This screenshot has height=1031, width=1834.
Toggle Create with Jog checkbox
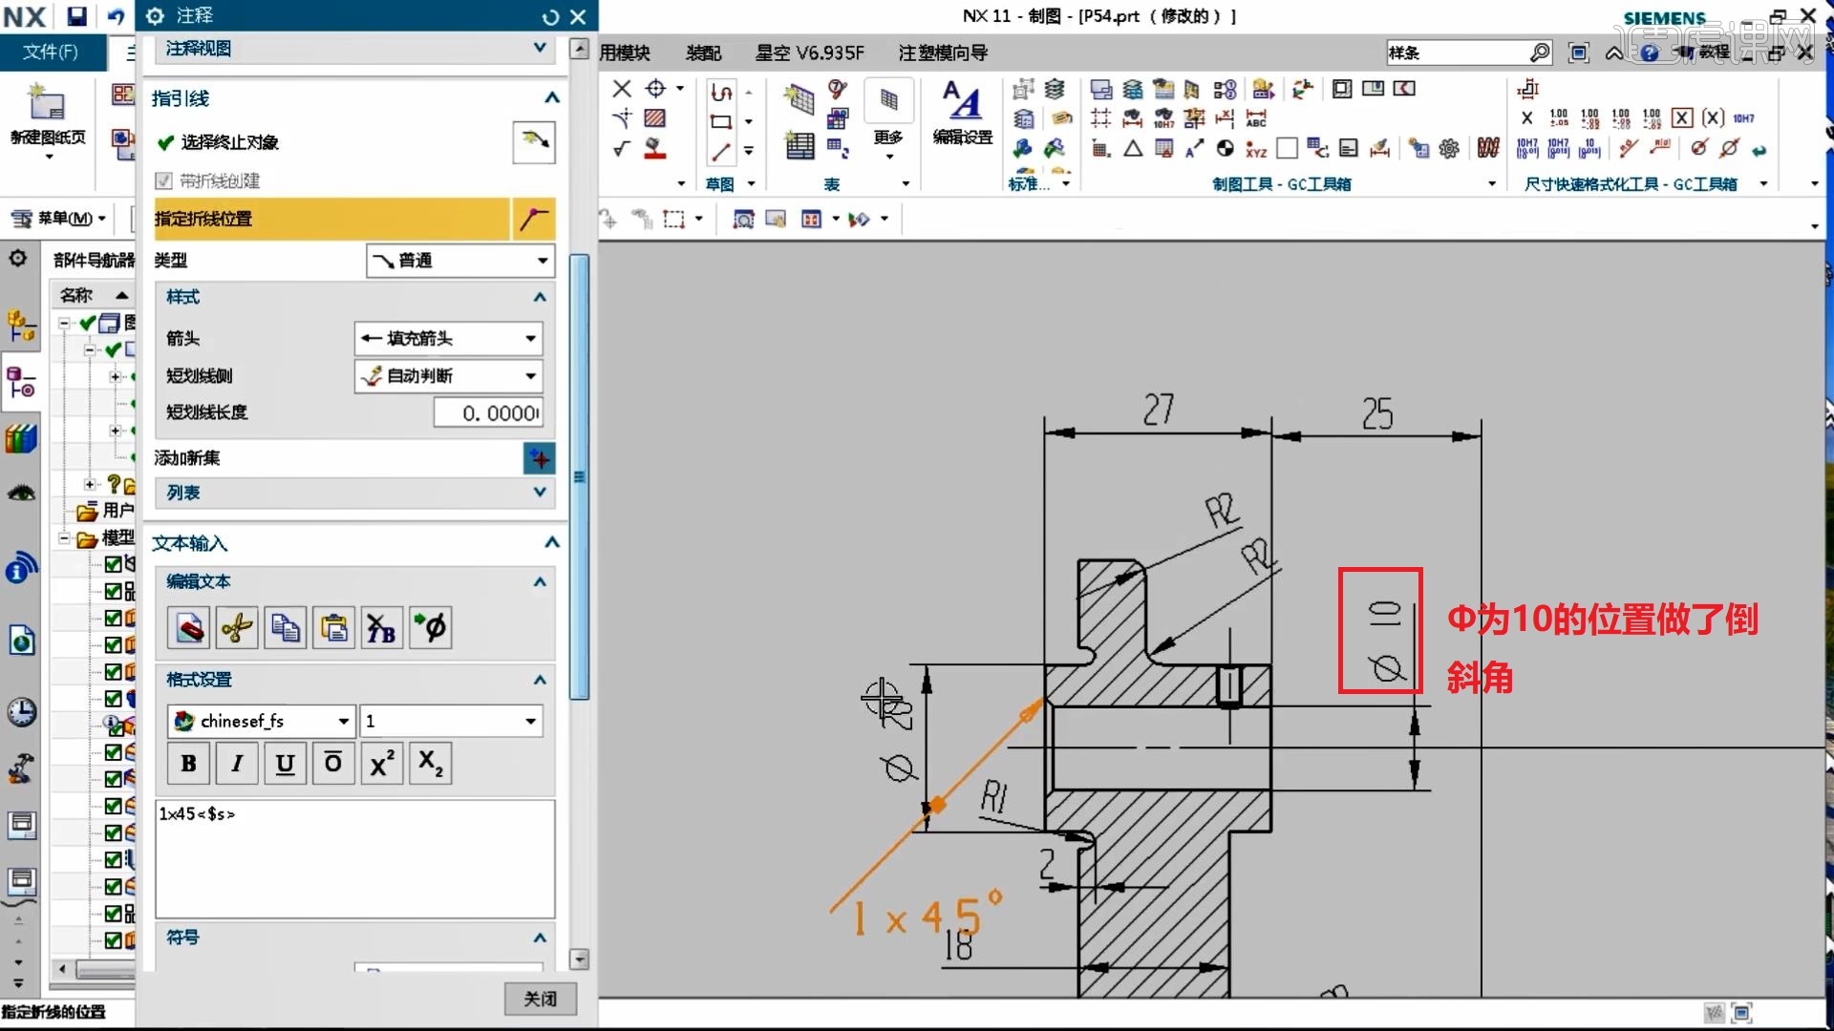(164, 180)
